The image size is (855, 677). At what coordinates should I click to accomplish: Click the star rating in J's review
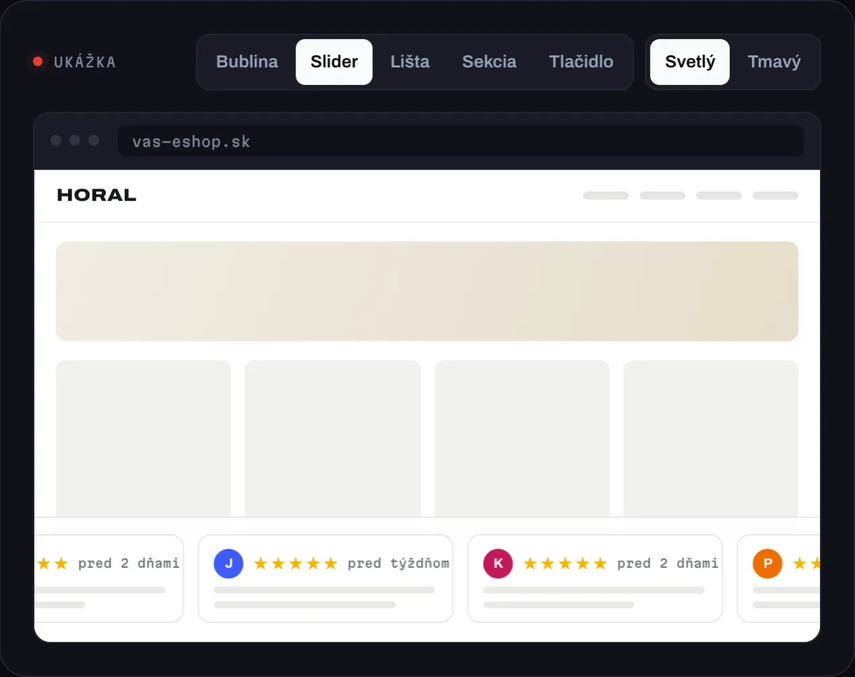[x=296, y=564]
